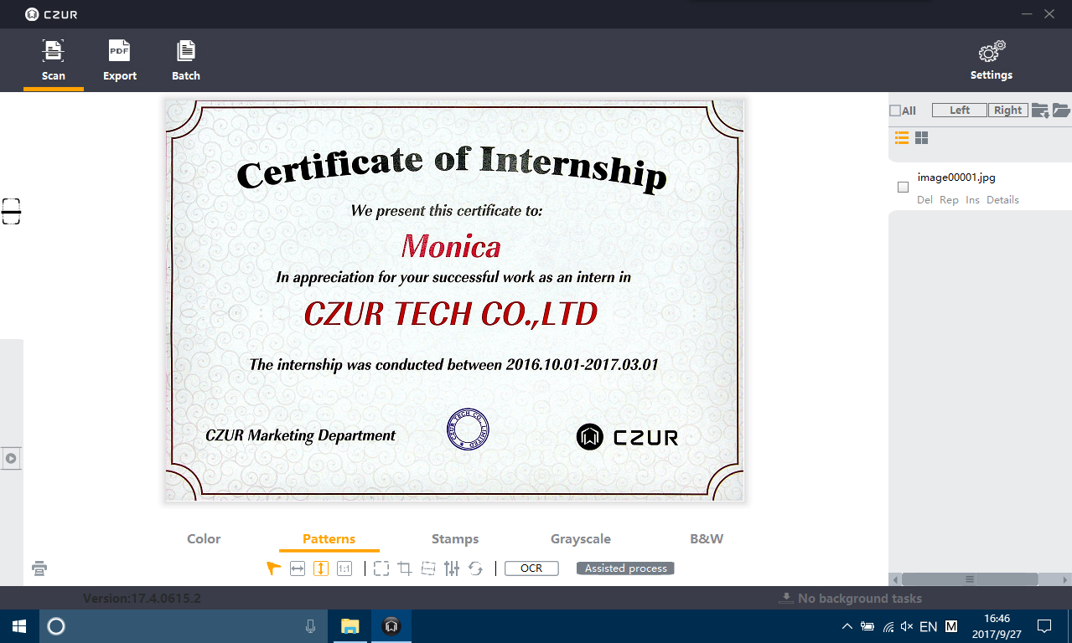Click the No background tasks status
Viewport: 1072px width, 643px height.
pyautogui.click(x=851, y=599)
